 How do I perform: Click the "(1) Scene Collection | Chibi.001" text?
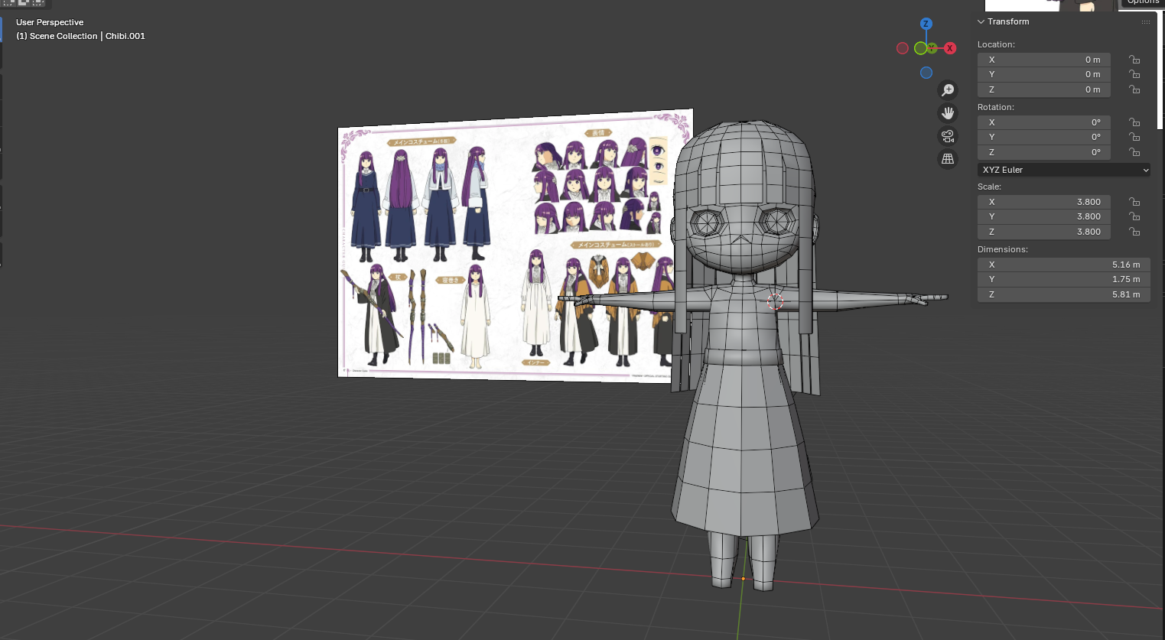click(x=80, y=36)
